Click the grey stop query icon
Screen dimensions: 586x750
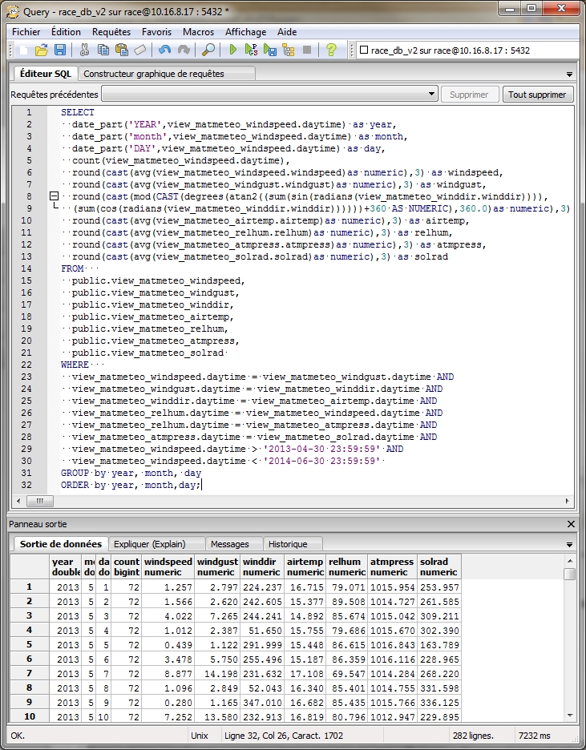click(x=307, y=50)
